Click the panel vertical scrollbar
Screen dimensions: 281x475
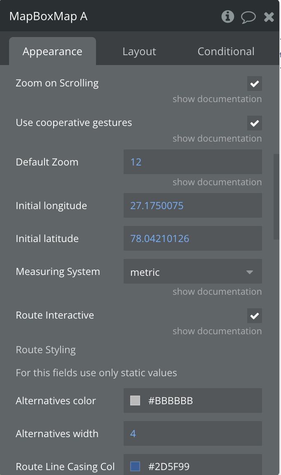click(276, 197)
